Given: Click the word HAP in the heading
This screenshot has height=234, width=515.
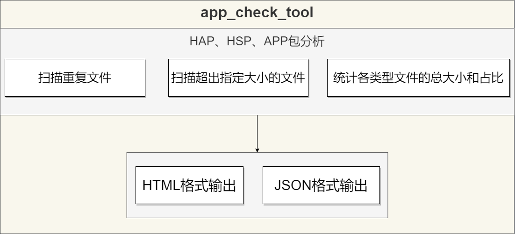Looking at the screenshot, I should point(201,42).
